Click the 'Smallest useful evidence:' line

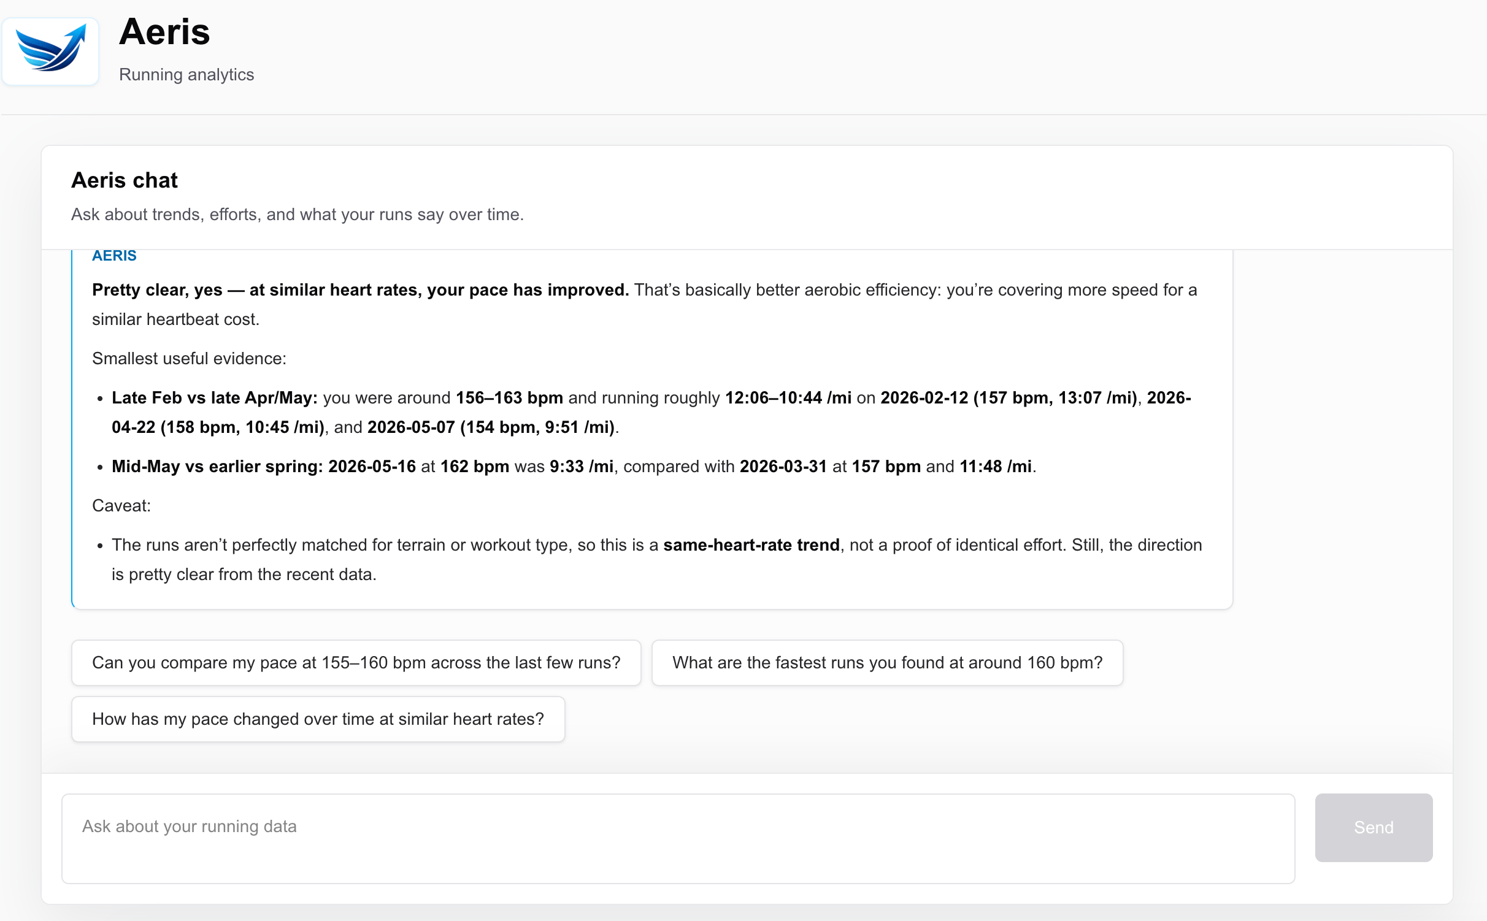[x=189, y=359]
